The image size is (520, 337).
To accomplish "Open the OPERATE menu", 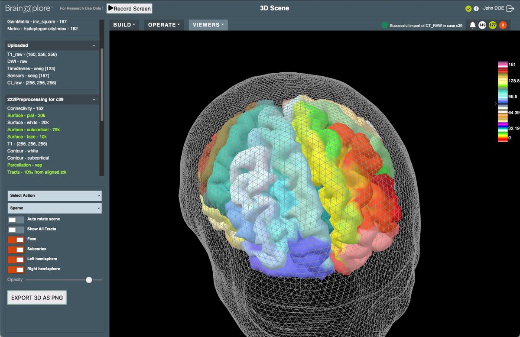I will (x=164, y=25).
